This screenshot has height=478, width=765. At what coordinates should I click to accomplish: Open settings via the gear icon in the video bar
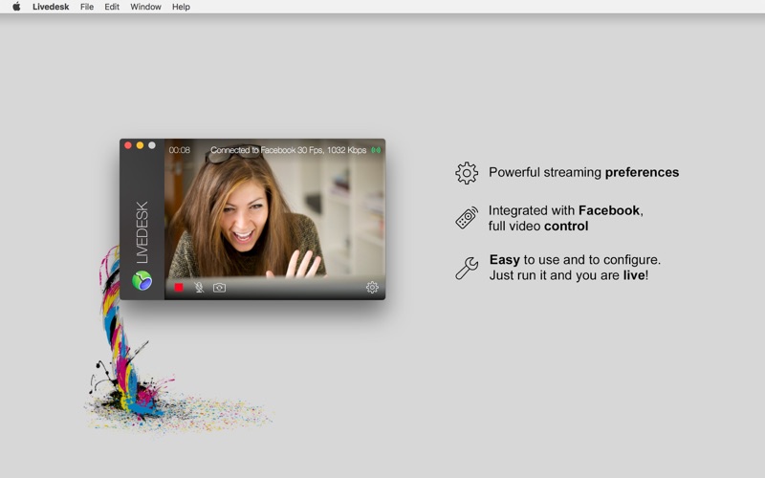[x=372, y=287]
